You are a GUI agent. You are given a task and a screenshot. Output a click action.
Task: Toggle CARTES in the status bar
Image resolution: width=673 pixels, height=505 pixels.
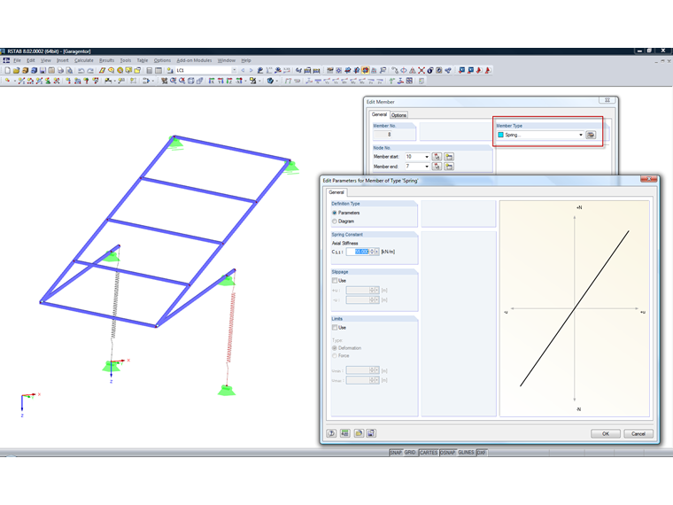pyautogui.click(x=429, y=453)
